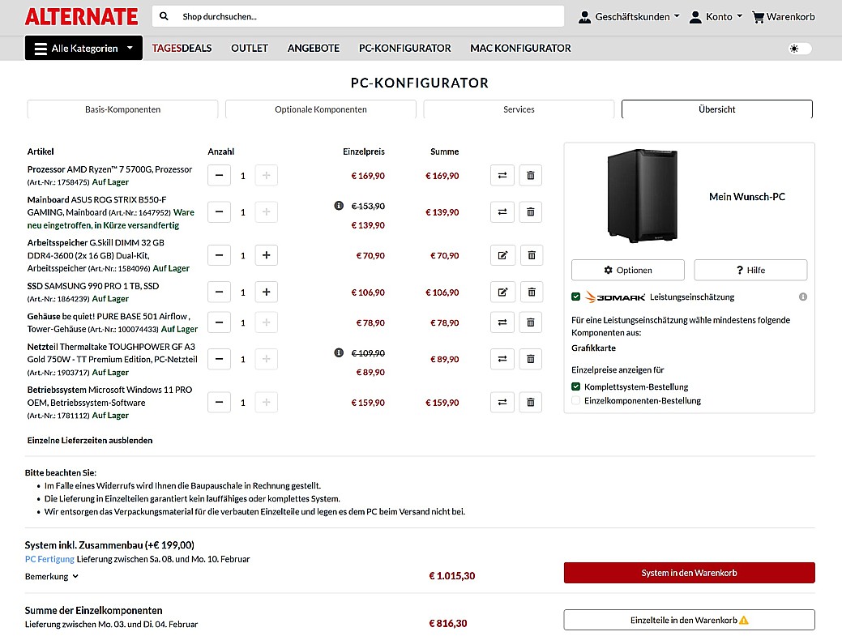Screen dimensions: 842x636
Task: Go to MAC KONFIGURATOR nav link
Action: pyautogui.click(x=520, y=49)
